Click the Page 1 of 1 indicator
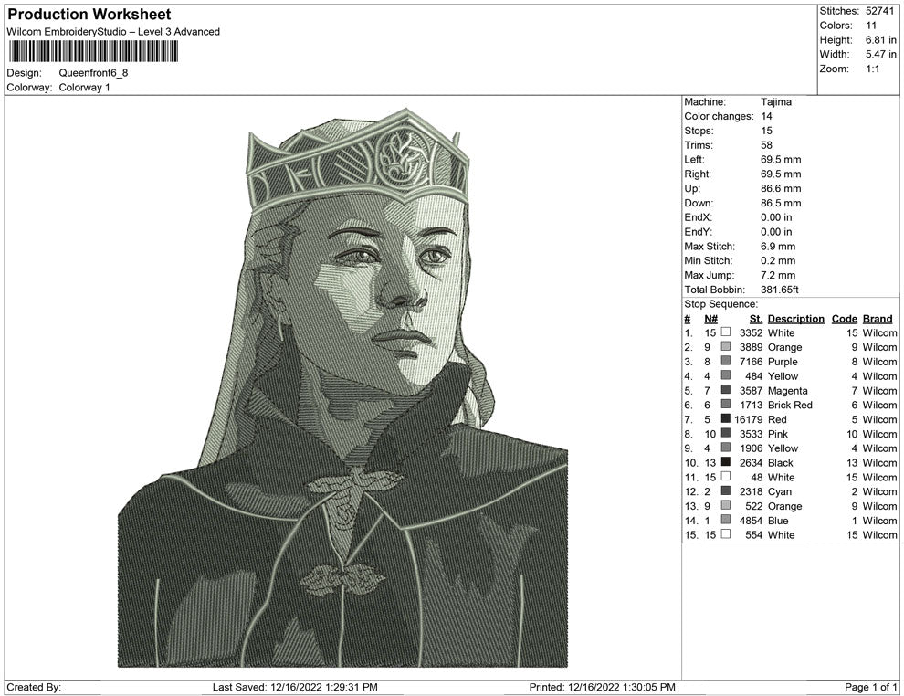 coord(870,687)
